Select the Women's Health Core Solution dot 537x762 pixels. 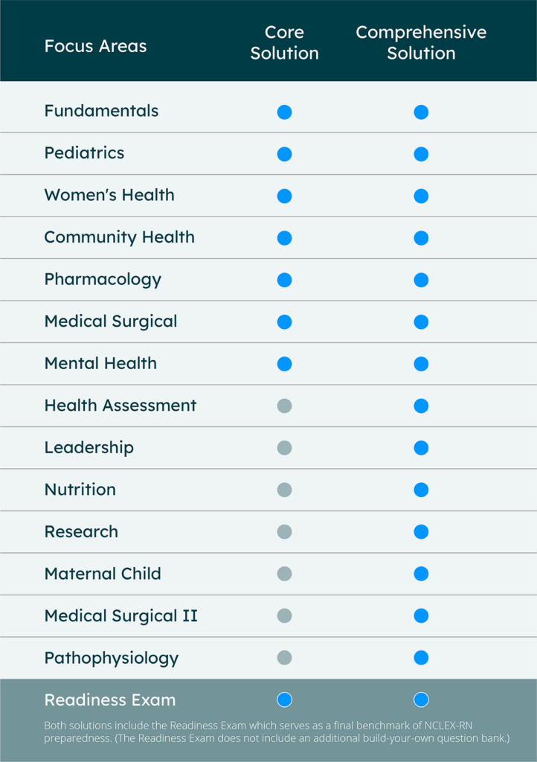[285, 196]
